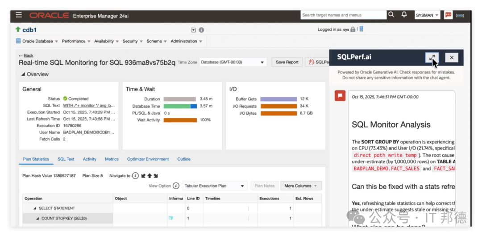Click the first Navigate to arrow icon
482x237 pixels.
coord(143,176)
